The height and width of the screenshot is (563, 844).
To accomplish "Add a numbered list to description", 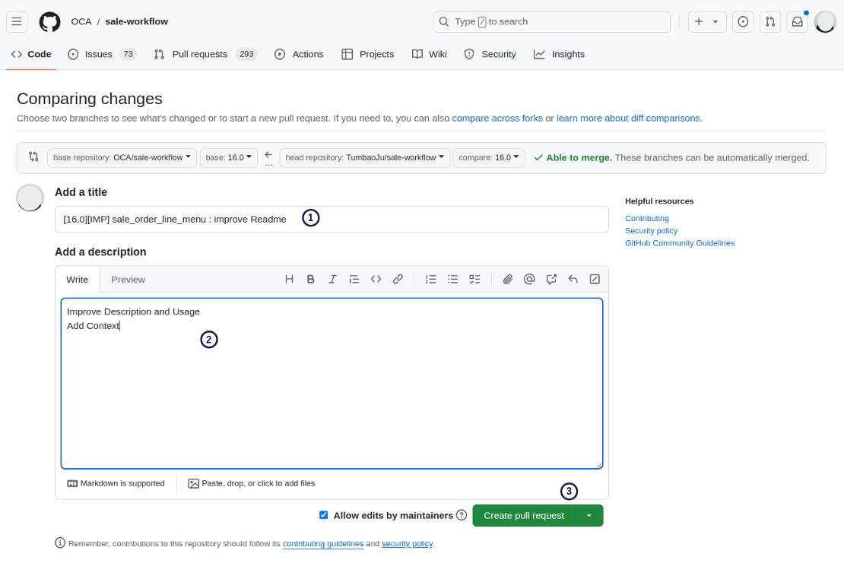I will [x=430, y=280].
